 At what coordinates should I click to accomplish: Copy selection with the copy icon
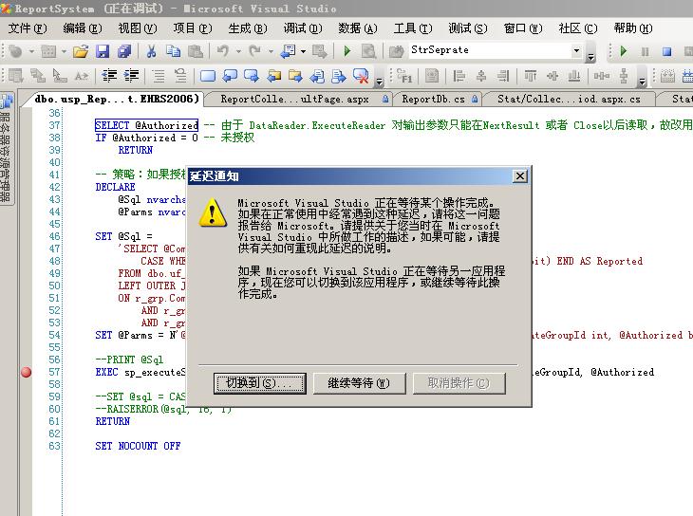pos(173,51)
